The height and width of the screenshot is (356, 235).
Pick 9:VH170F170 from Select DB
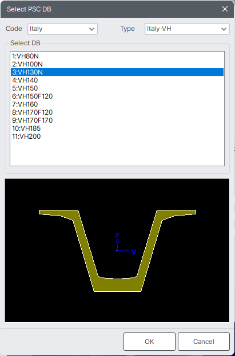[x=117, y=120]
